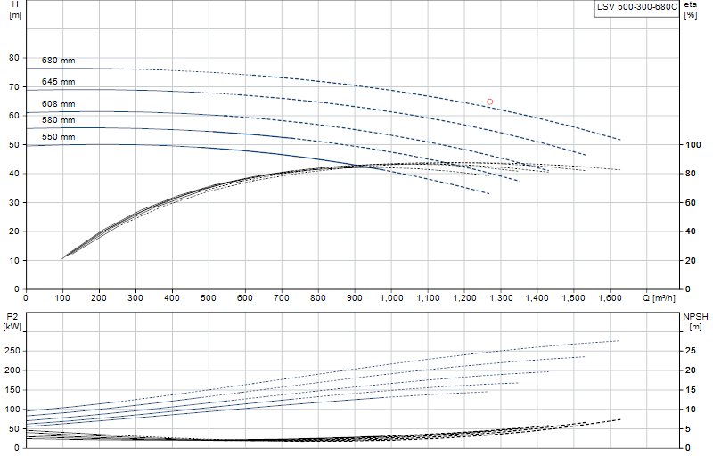Select the 645 mm impeller curve label

pyautogui.click(x=58, y=82)
